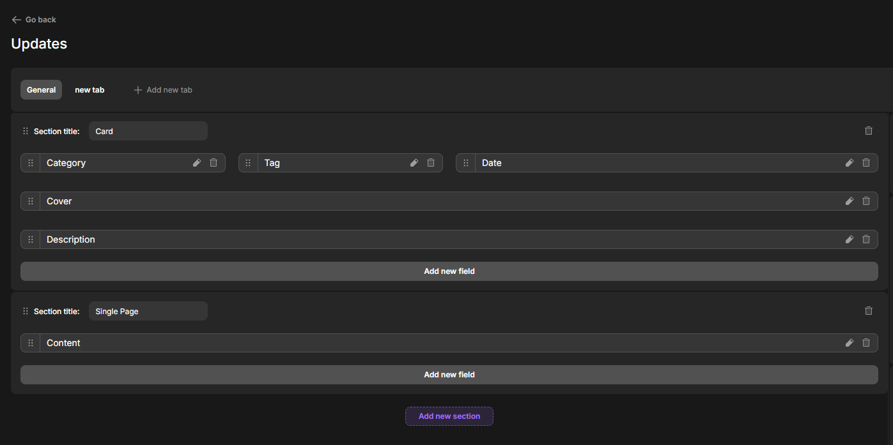This screenshot has width=893, height=445.
Task: Open the 'new tab' tab
Action: pyautogui.click(x=89, y=90)
